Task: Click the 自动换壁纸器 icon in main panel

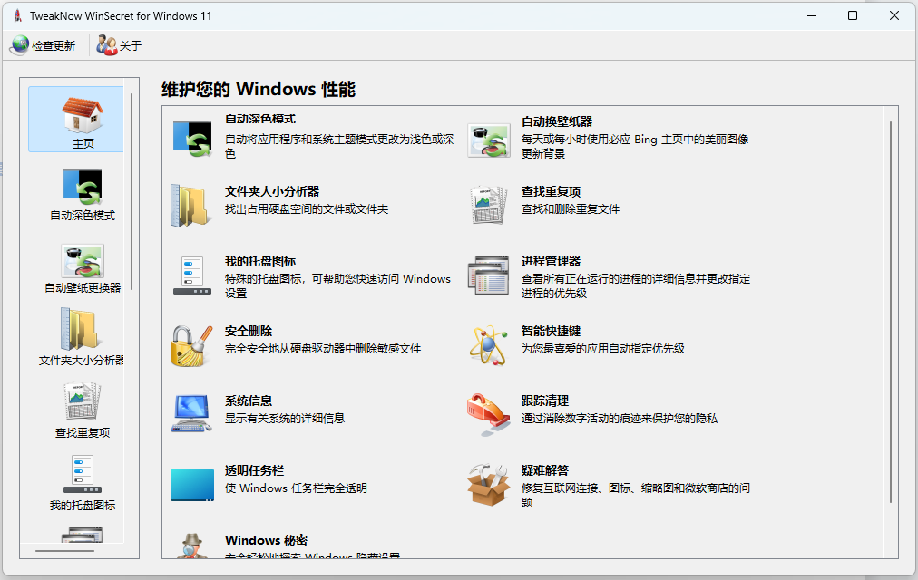Action: tap(489, 140)
